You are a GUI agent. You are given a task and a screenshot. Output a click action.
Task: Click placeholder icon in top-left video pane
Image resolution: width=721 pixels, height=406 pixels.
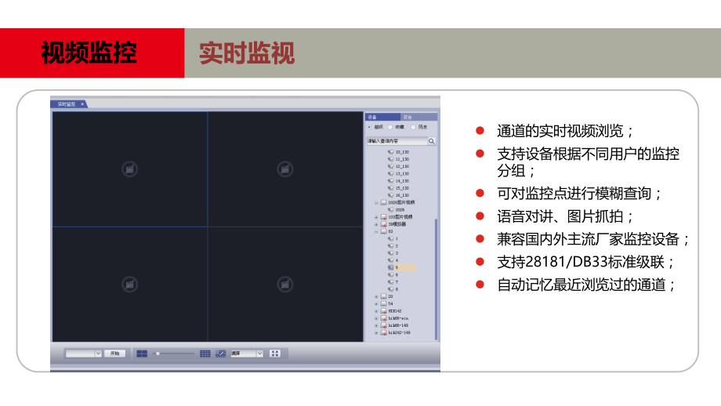pyautogui.click(x=129, y=169)
